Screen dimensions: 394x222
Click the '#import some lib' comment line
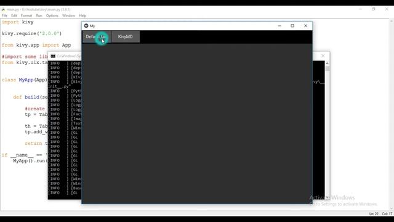click(25, 57)
